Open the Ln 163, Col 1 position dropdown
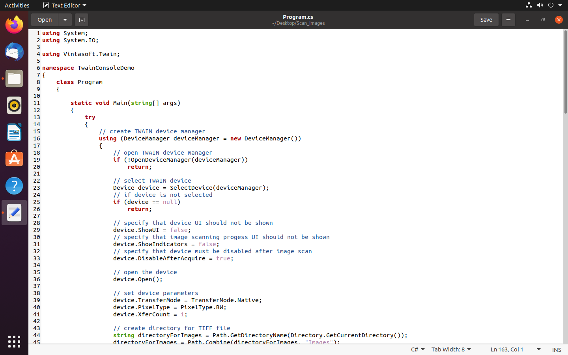 (515, 349)
